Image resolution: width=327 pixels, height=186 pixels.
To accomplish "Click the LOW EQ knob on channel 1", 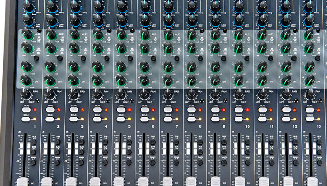I will point(28,21).
